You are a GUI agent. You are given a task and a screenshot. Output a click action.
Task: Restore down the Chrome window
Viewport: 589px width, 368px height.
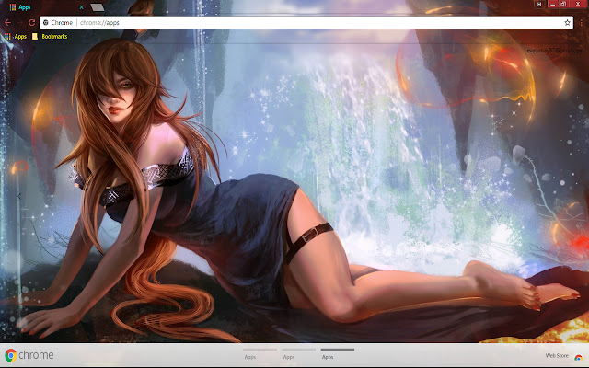[x=563, y=4]
